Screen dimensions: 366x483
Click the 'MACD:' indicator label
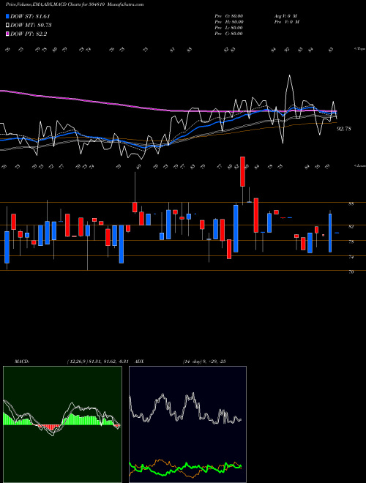(22, 362)
